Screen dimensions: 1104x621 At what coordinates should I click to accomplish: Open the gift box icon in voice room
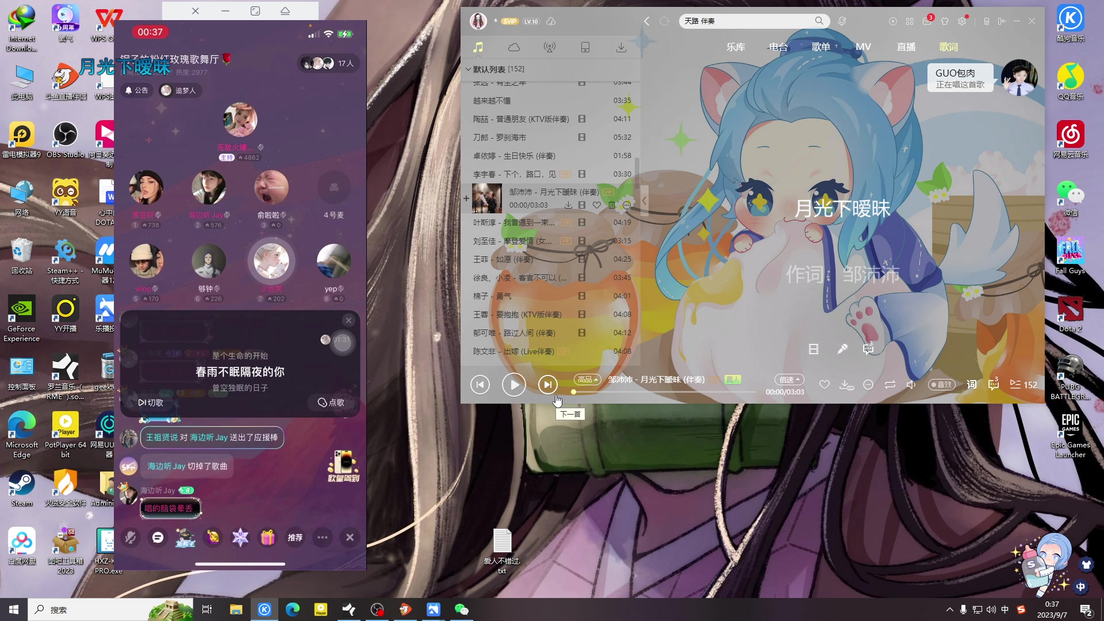pos(267,537)
